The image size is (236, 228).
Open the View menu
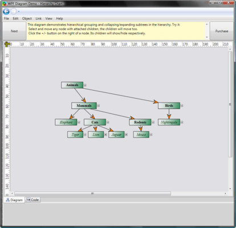pyautogui.click(x=48, y=18)
